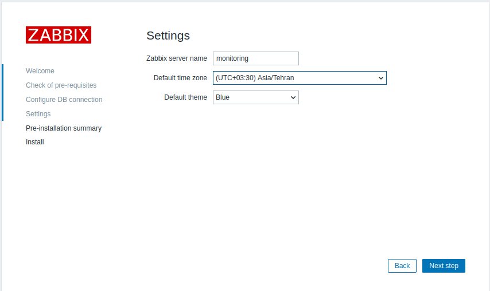Click the Default theme chevron arrow
The height and width of the screenshot is (291, 490).
[x=293, y=97]
